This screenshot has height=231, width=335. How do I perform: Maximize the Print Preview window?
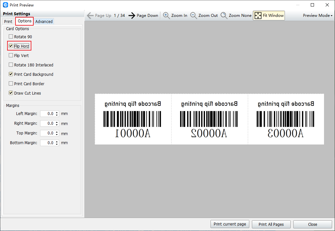[x=312, y=5]
